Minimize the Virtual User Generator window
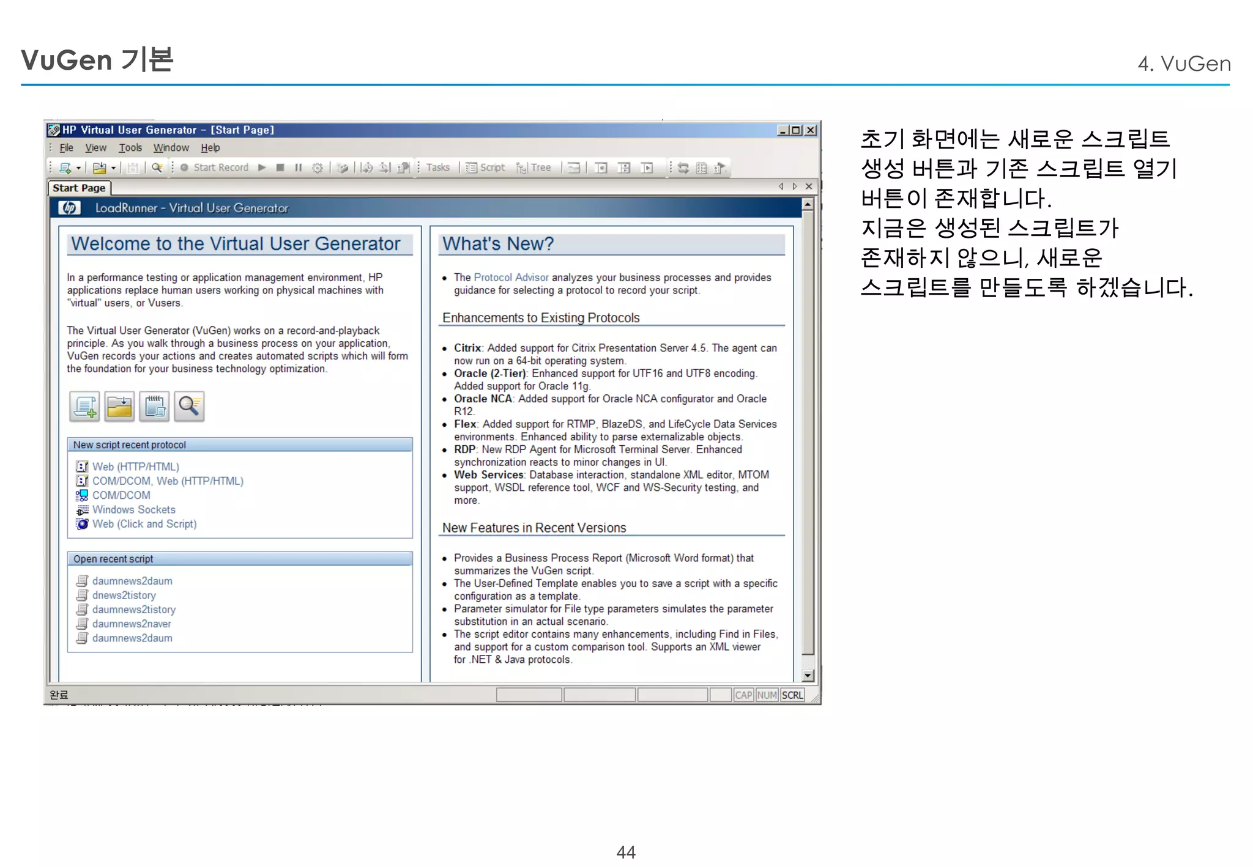 tap(783, 130)
